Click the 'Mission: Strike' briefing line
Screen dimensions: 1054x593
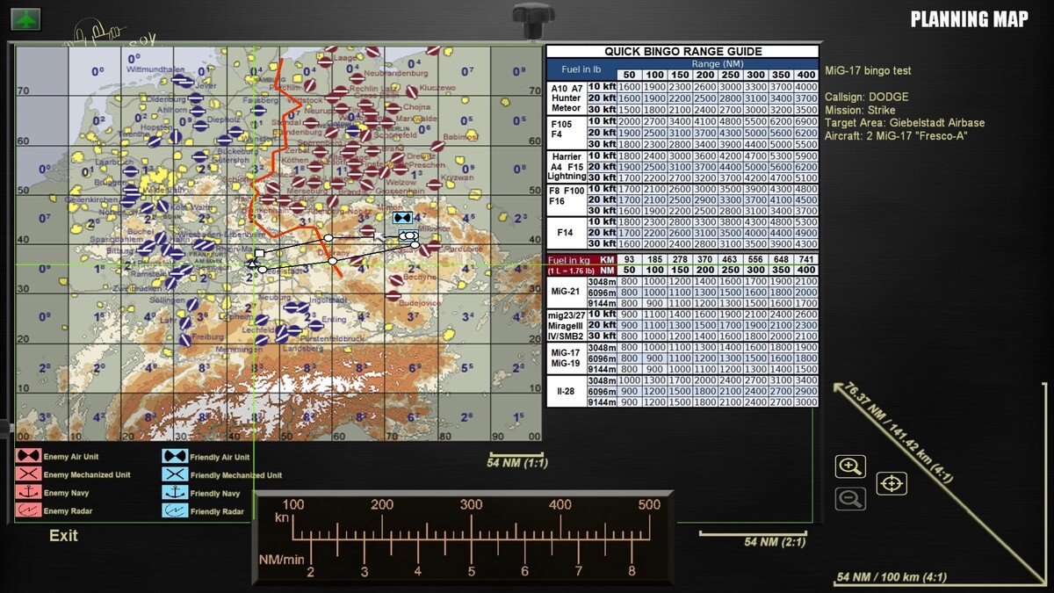click(x=860, y=111)
